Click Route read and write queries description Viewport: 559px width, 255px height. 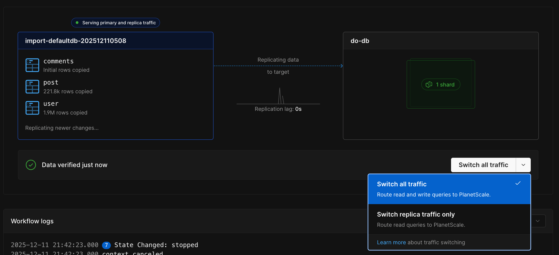[x=434, y=195]
